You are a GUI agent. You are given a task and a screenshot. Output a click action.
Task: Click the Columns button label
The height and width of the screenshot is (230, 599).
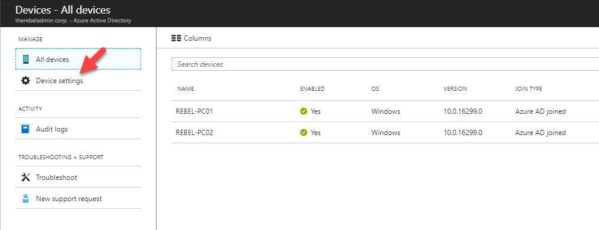click(198, 38)
